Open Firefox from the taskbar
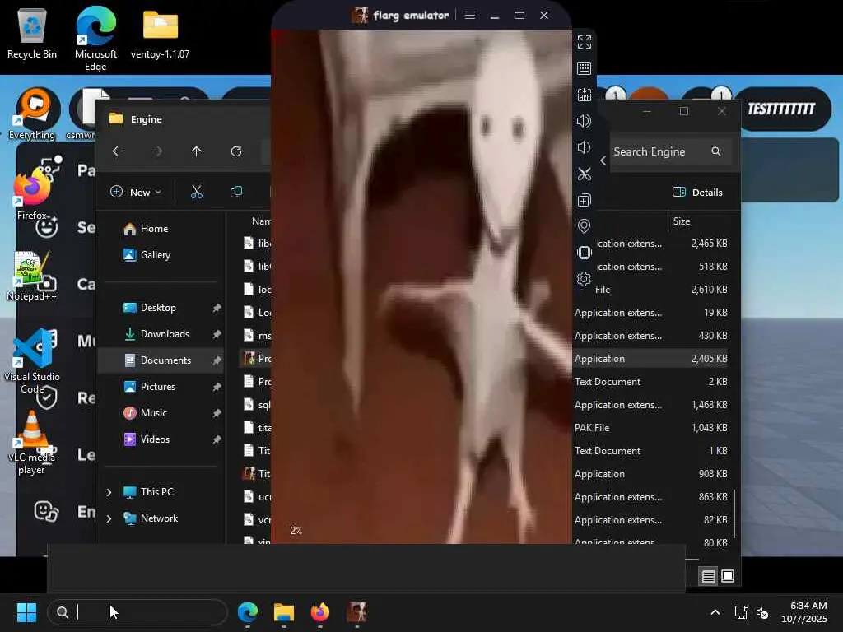Image resolution: width=843 pixels, height=632 pixels. (x=320, y=612)
